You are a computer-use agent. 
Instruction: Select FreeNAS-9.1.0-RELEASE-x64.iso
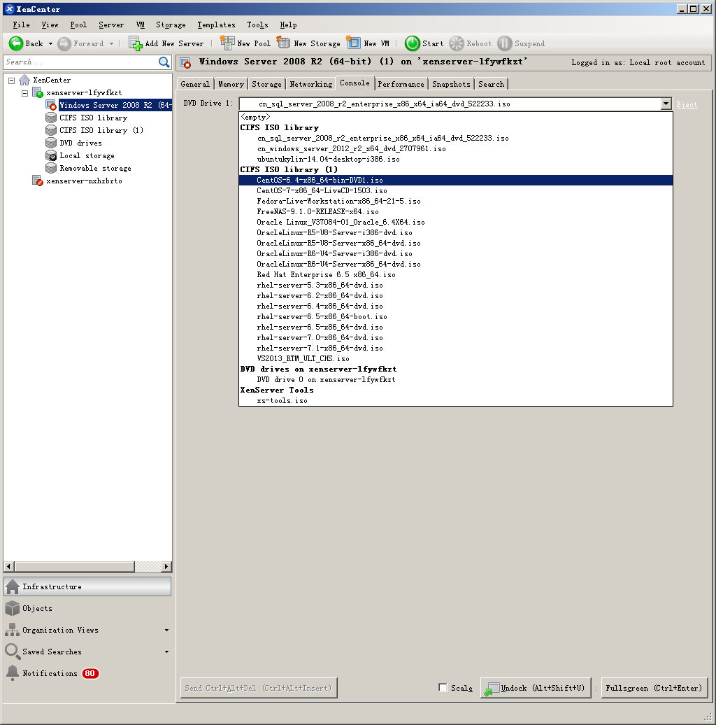(x=455, y=211)
